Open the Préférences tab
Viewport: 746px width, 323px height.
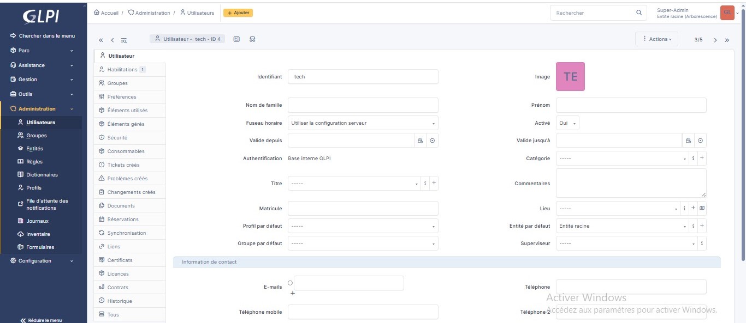(x=129, y=97)
